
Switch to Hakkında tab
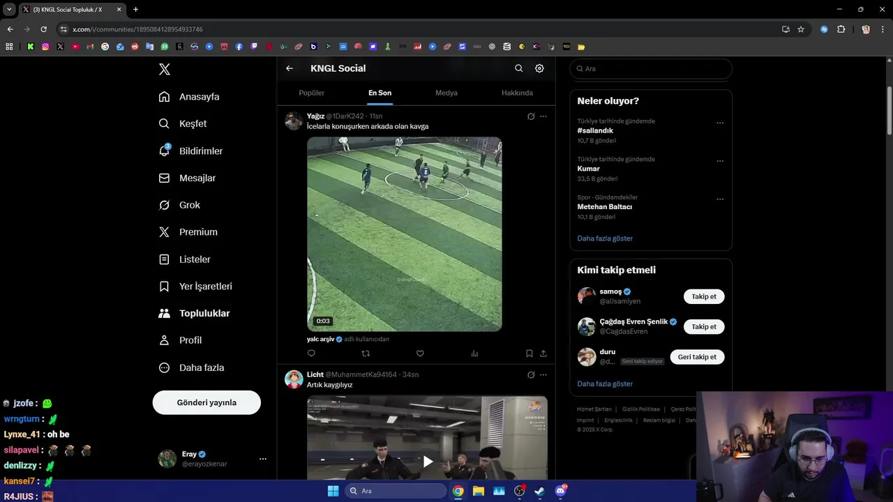517,93
